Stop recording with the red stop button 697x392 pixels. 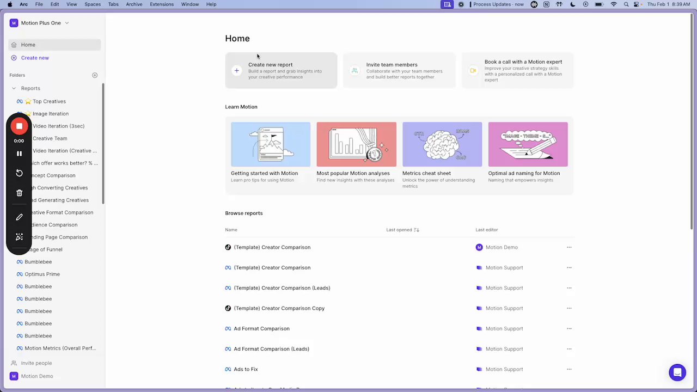click(x=19, y=126)
